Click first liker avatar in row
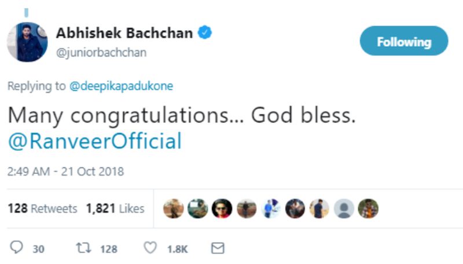The height and width of the screenshot is (264, 463). (x=174, y=209)
